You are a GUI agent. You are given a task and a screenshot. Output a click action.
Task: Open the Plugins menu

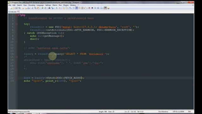66,5
